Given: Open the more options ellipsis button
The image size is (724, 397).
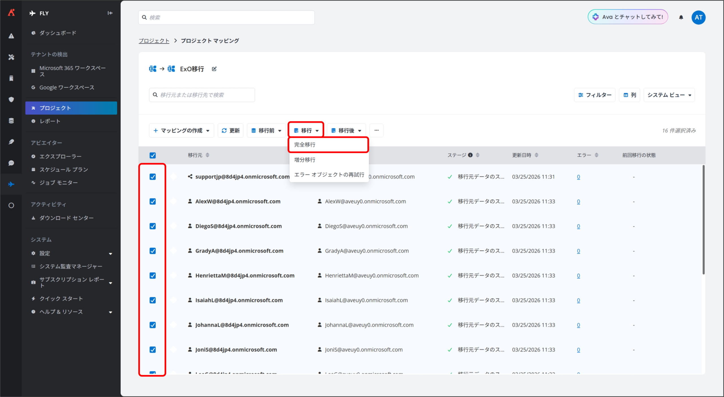Looking at the screenshot, I should click(376, 130).
